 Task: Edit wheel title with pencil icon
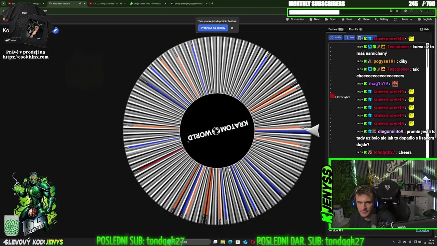tap(55, 30)
